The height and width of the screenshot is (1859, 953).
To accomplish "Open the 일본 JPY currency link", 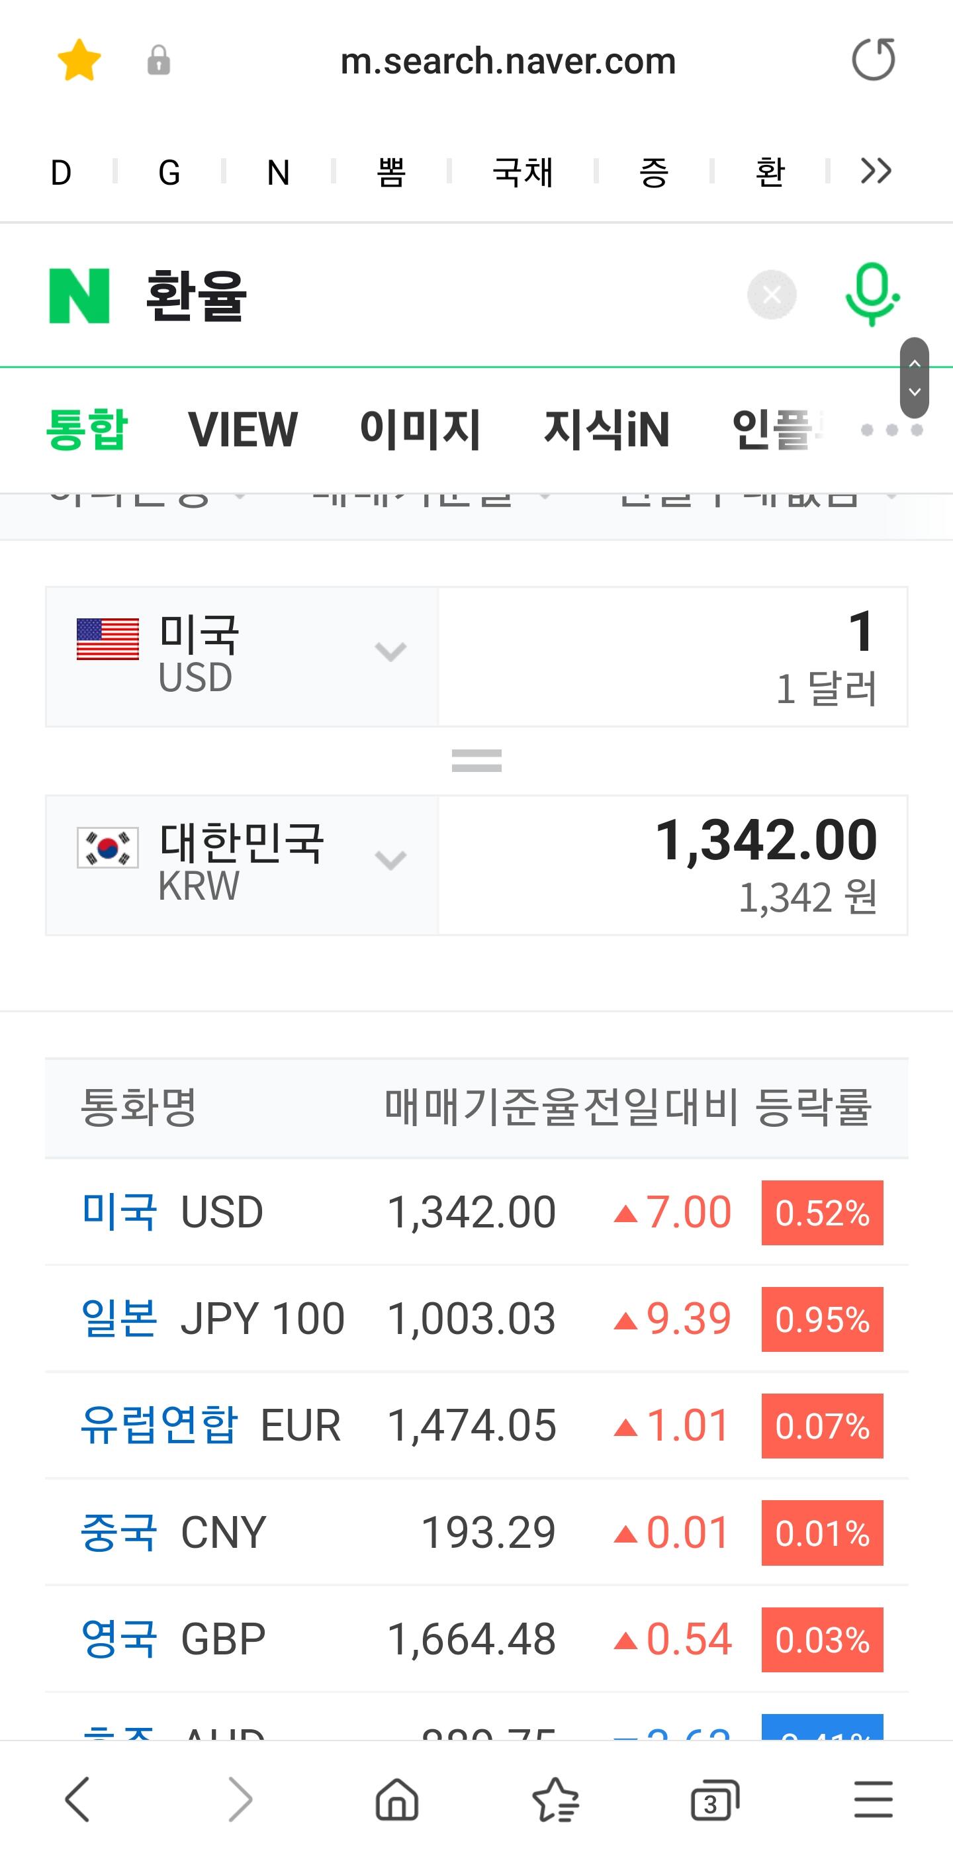I will pyautogui.click(x=119, y=1317).
